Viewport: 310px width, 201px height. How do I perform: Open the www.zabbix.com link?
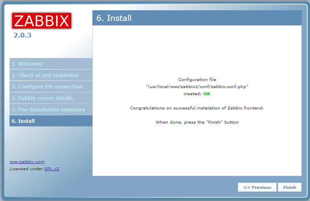[x=27, y=162]
